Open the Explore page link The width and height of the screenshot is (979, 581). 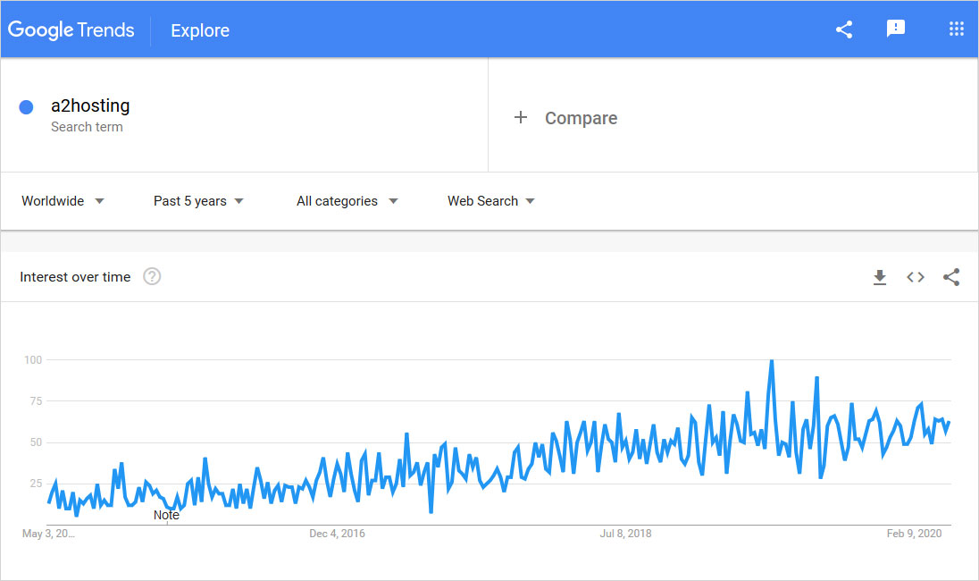click(200, 30)
